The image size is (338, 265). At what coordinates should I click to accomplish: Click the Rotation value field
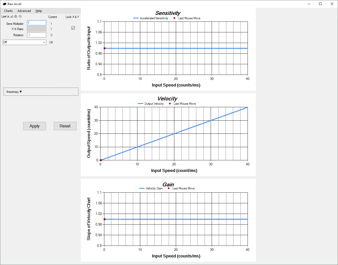coord(37,35)
